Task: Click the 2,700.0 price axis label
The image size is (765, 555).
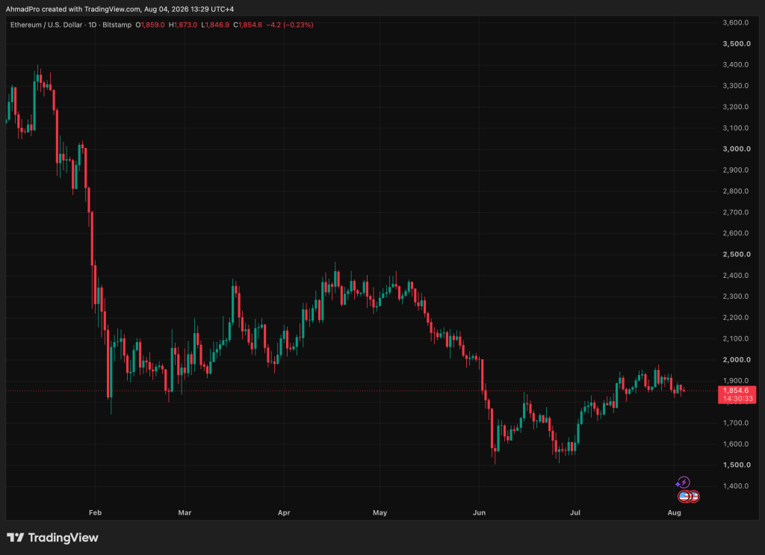Action: (736, 212)
